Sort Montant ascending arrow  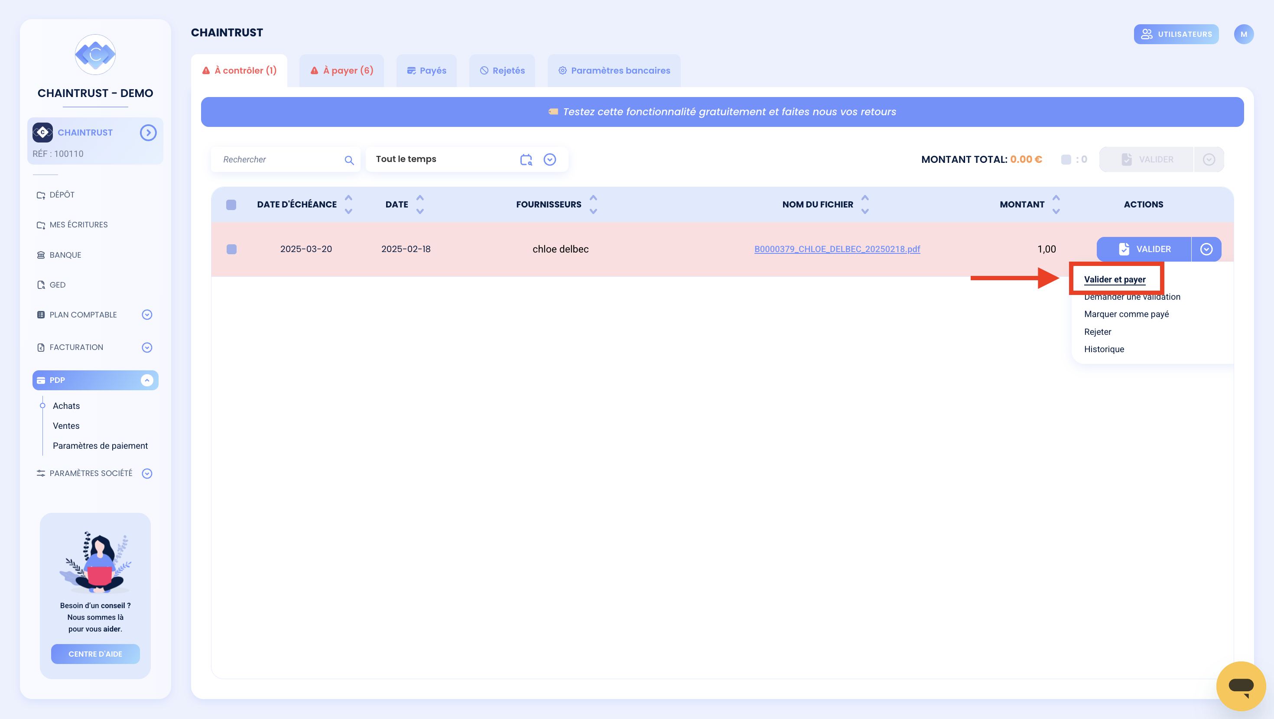click(1056, 198)
